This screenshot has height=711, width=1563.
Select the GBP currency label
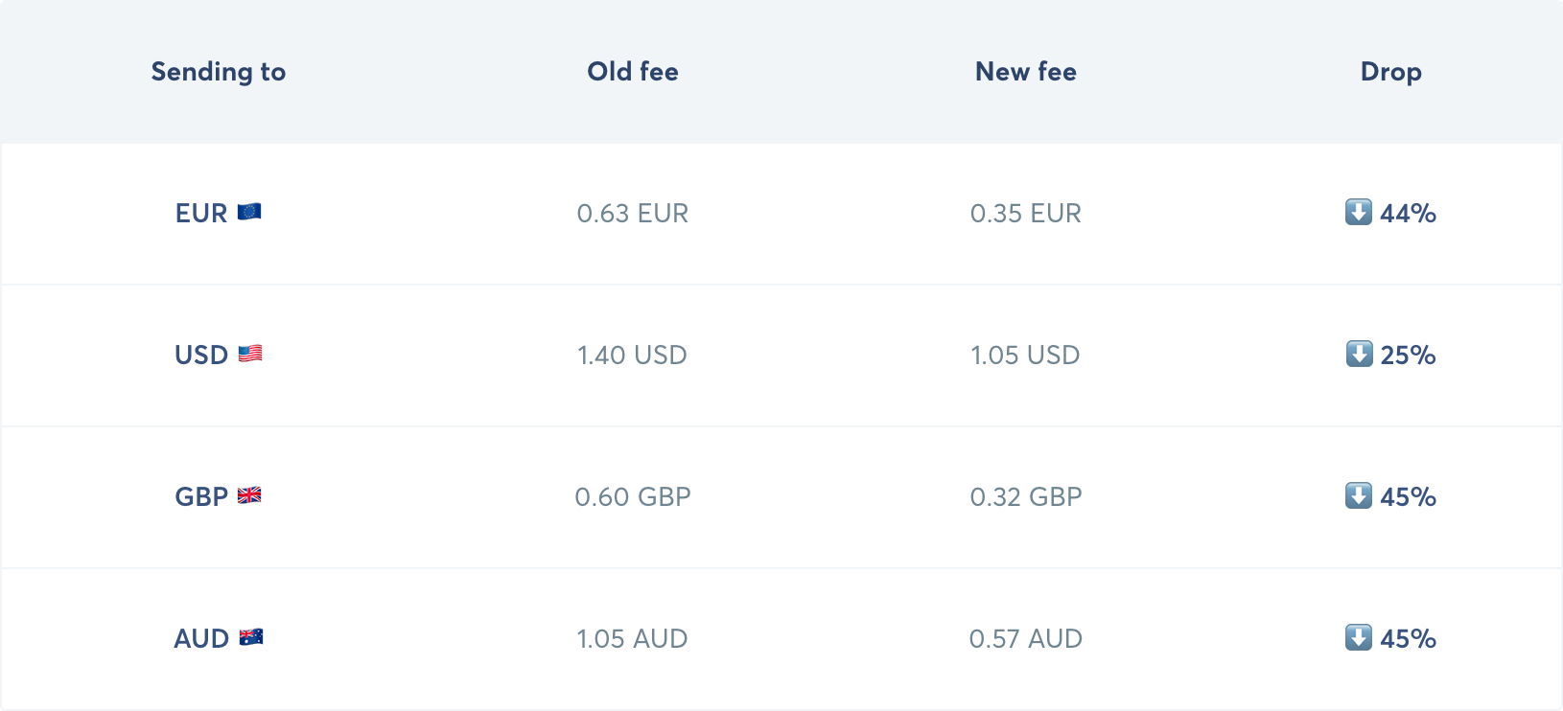pos(201,496)
